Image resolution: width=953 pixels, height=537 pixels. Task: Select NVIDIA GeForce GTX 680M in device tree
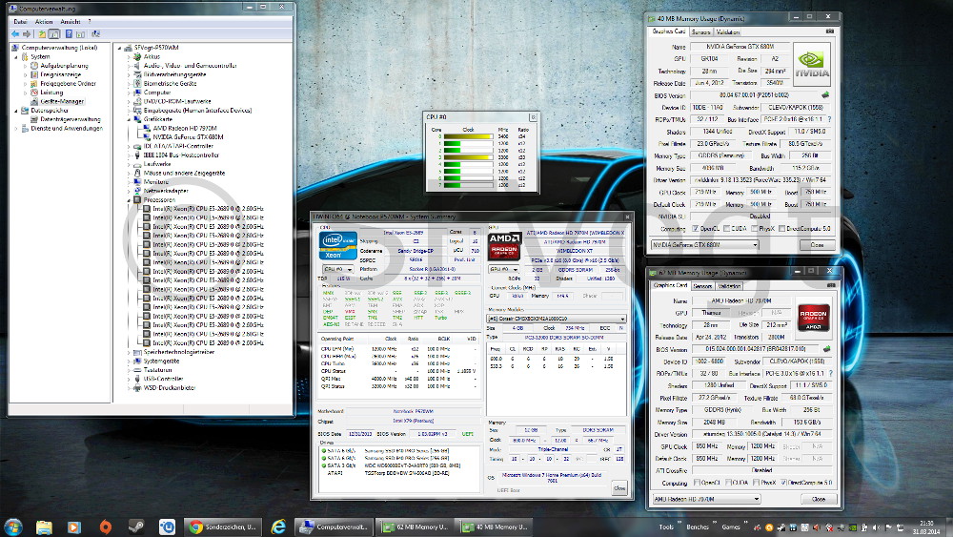click(x=188, y=136)
